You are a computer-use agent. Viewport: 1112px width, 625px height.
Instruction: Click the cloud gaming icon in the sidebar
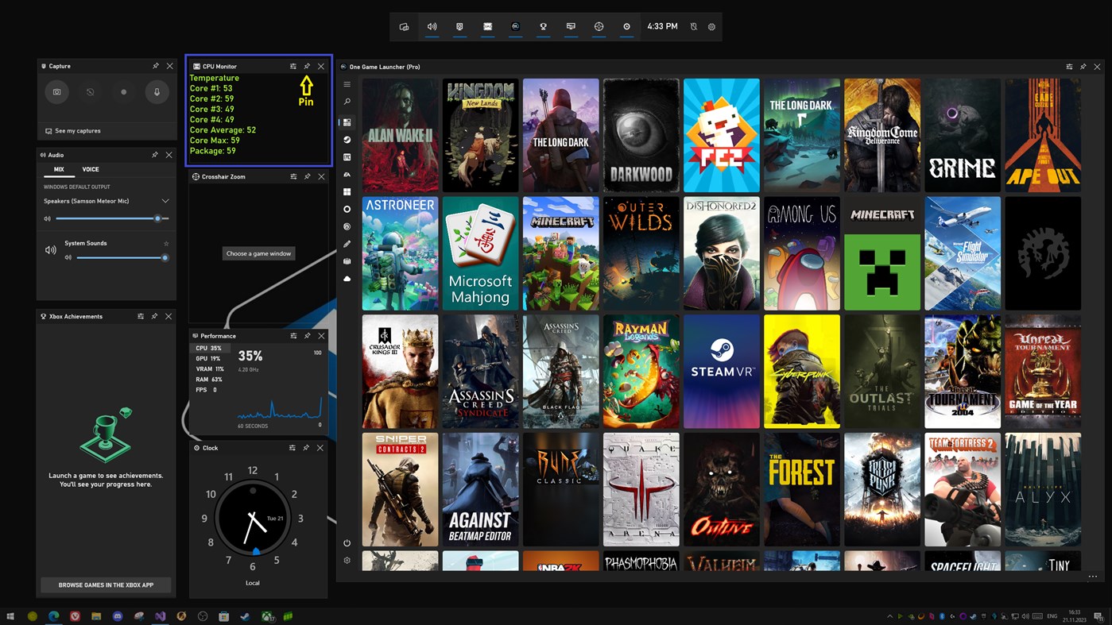coord(347,278)
